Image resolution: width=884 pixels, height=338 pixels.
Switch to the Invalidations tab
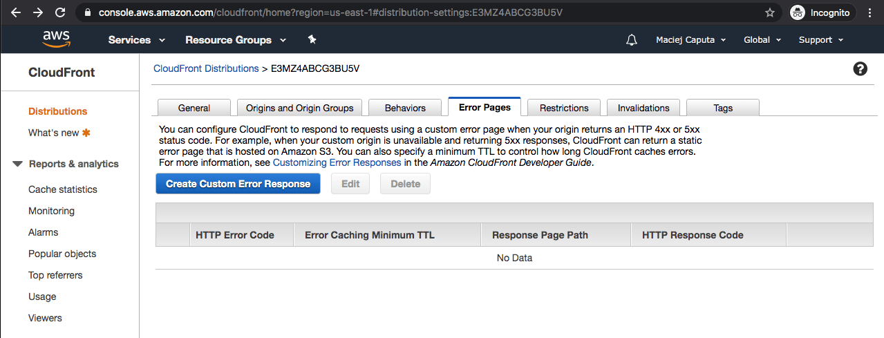coord(643,108)
